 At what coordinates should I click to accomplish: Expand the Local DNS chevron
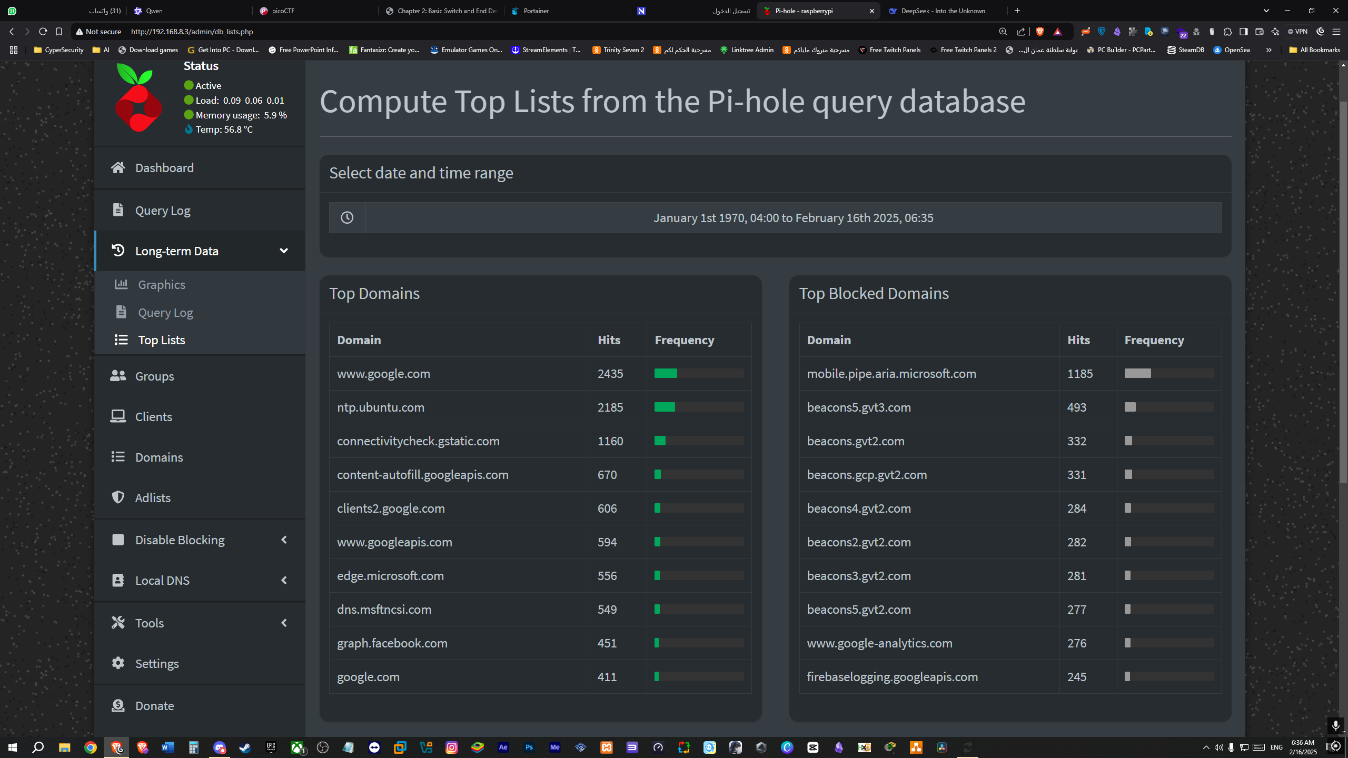pos(284,580)
